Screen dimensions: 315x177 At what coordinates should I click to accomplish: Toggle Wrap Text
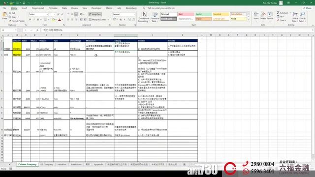95,14
